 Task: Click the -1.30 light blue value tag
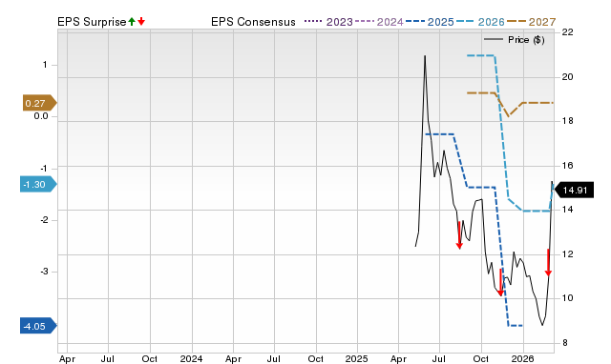tap(38, 184)
